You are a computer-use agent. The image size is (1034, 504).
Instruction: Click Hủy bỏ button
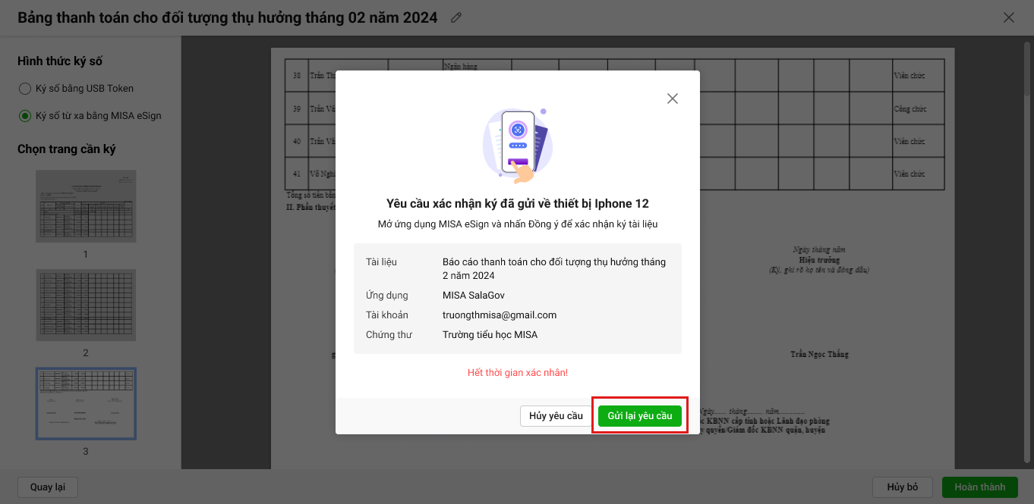pos(903,487)
